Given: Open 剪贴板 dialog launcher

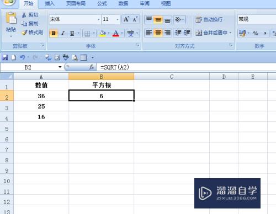Looking at the screenshot, I should (43, 45).
